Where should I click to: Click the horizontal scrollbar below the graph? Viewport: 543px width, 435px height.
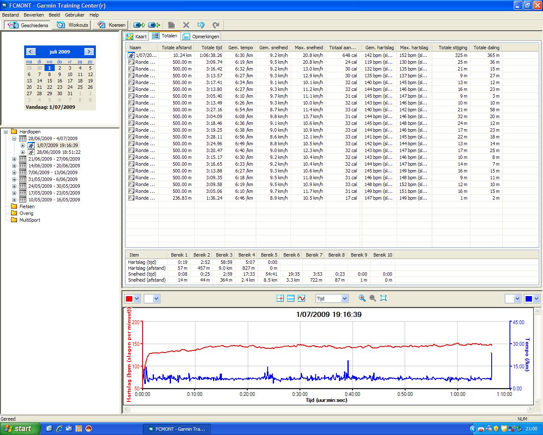pos(328,409)
